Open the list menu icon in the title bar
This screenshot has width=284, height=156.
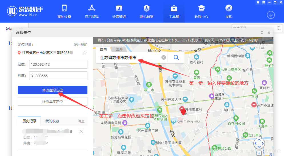(264, 2)
